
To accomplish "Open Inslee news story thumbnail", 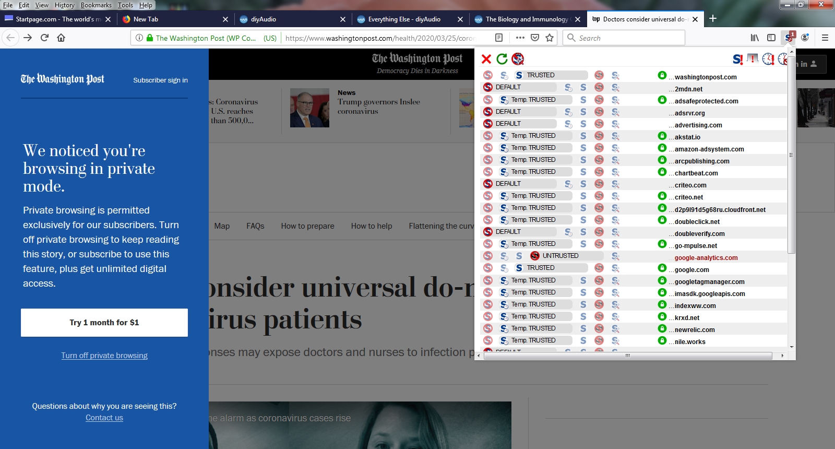I will [309, 108].
